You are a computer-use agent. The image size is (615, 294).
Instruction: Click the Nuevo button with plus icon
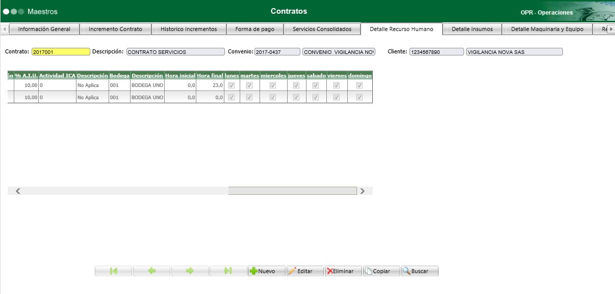[x=266, y=271]
